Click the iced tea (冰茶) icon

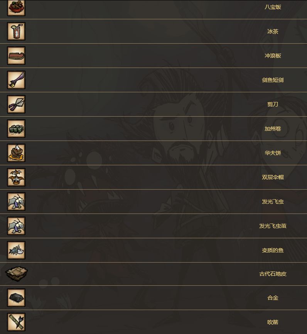tap(16, 31)
